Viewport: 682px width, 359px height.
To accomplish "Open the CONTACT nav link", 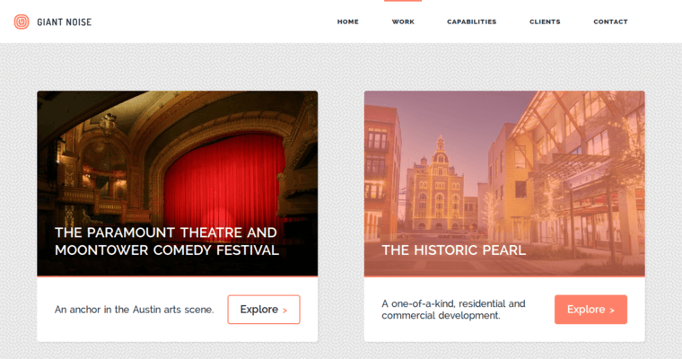I will pyautogui.click(x=610, y=22).
